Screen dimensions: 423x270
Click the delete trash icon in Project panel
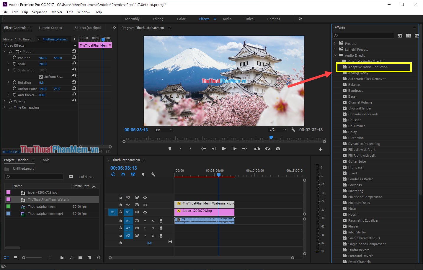[x=98, y=257]
